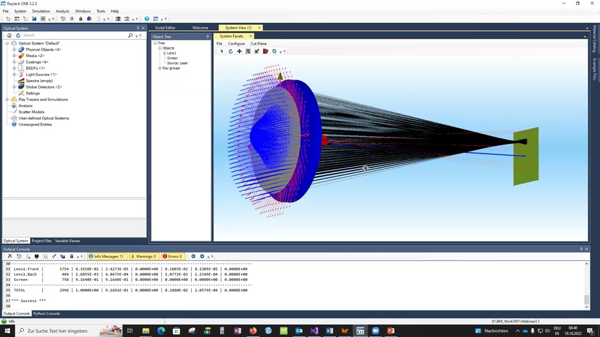Switch to the Script Editor tab
600x337 pixels.
(165, 28)
